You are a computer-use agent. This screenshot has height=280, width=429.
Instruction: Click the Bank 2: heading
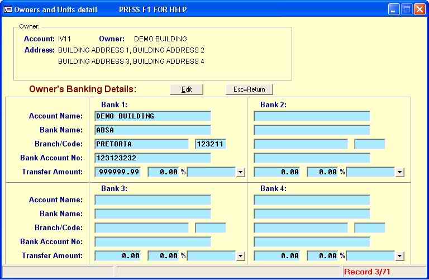(273, 105)
